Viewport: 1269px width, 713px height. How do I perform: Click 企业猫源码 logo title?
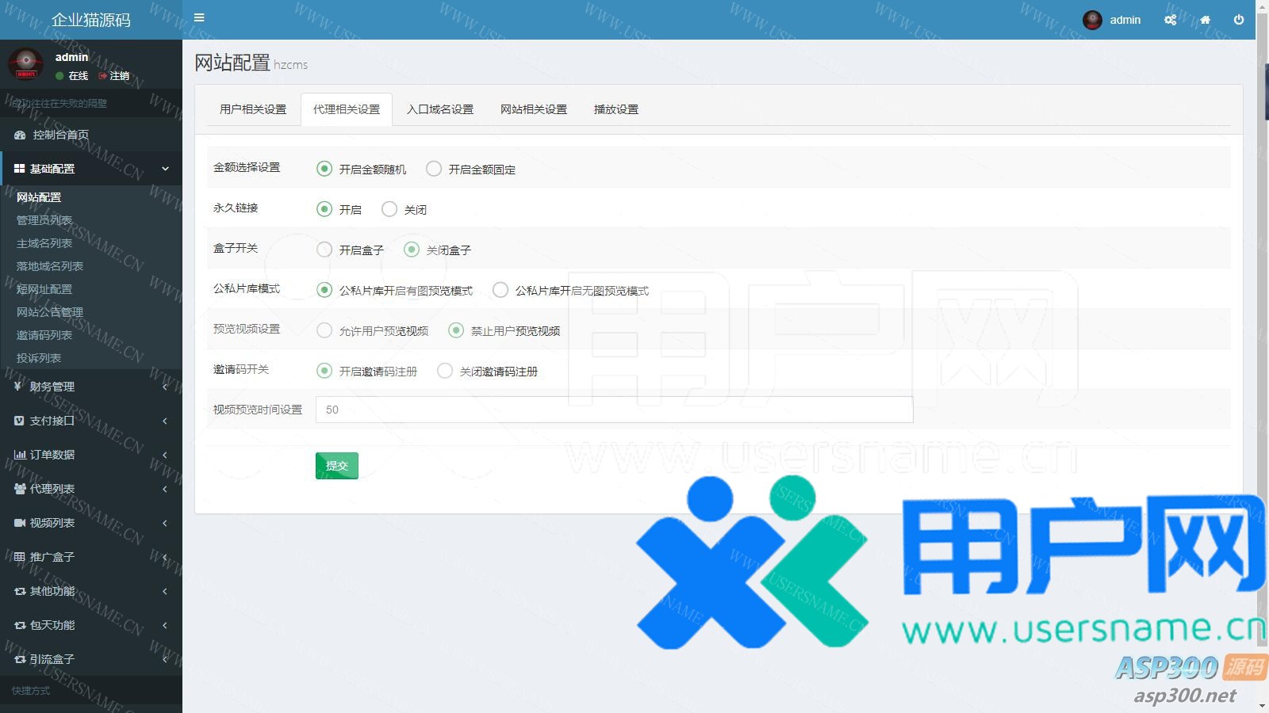(91, 20)
